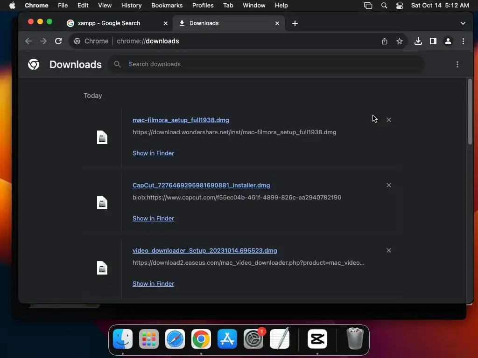Image resolution: width=478 pixels, height=358 pixels.
Task: Click the Today date heading
Action: click(x=93, y=96)
